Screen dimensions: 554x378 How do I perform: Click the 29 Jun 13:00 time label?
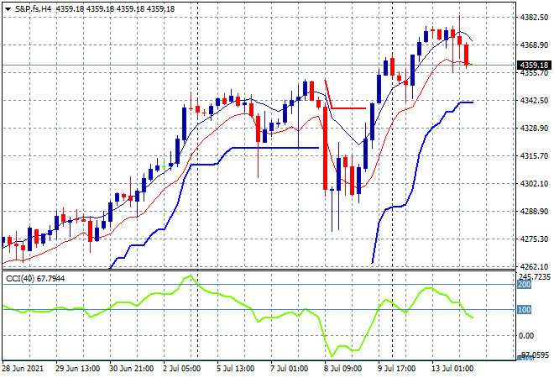77,369
